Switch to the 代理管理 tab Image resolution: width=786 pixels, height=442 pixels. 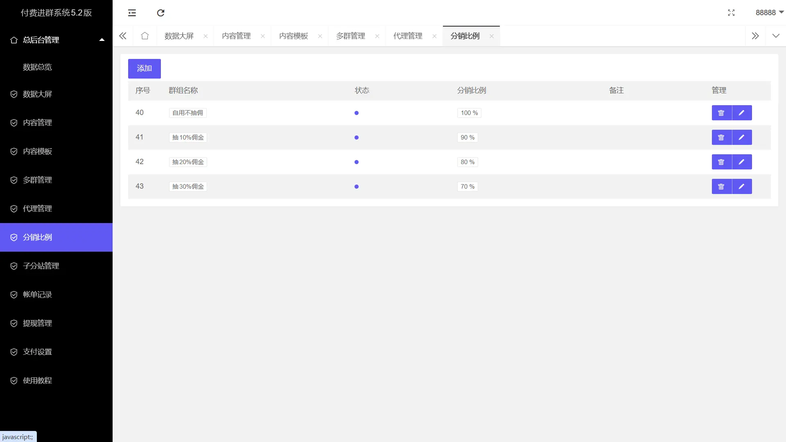pos(408,36)
